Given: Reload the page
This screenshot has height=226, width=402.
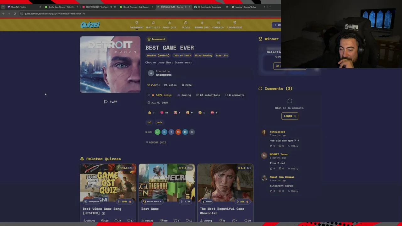Looking at the screenshot, I should point(14,14).
